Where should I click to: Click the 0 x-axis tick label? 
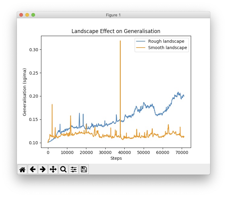point(48,152)
